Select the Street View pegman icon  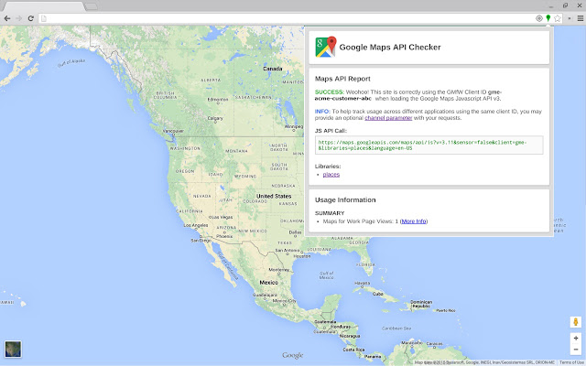click(x=576, y=322)
